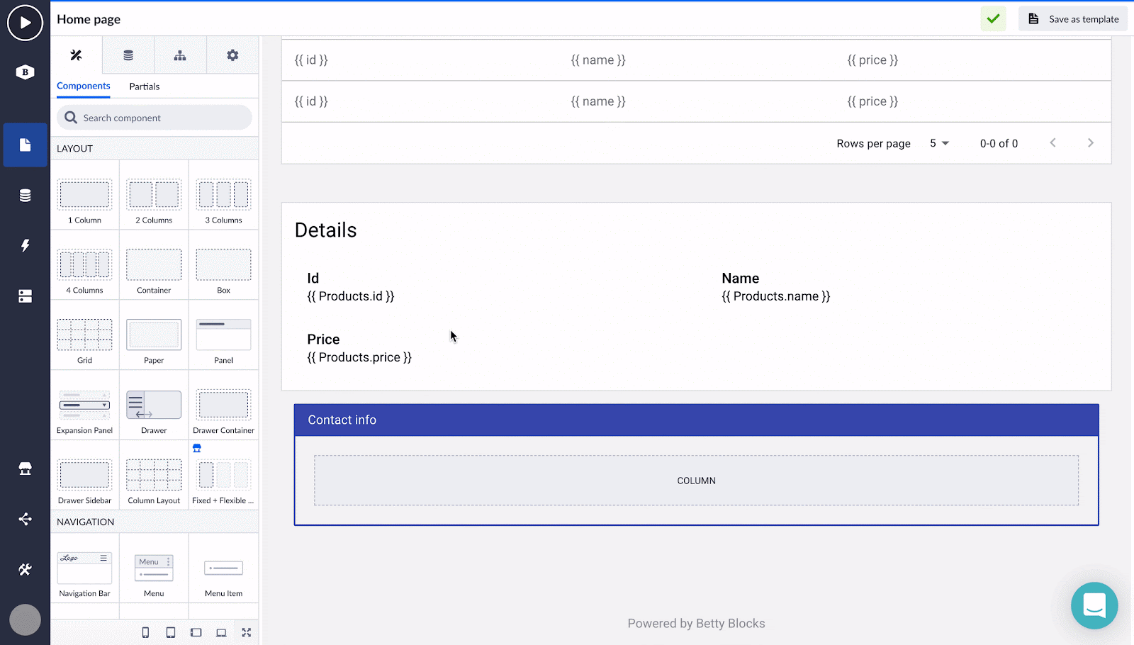Select the Drawer component
Image resolution: width=1134 pixels, height=645 pixels.
[x=154, y=405]
